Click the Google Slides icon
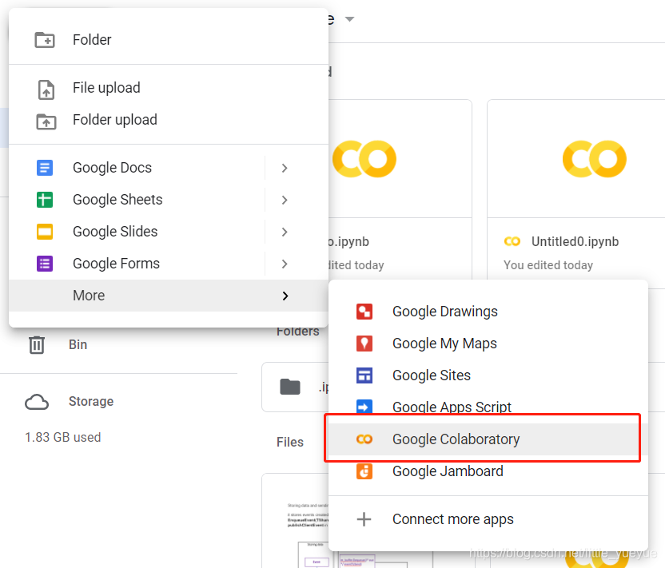 (x=45, y=232)
